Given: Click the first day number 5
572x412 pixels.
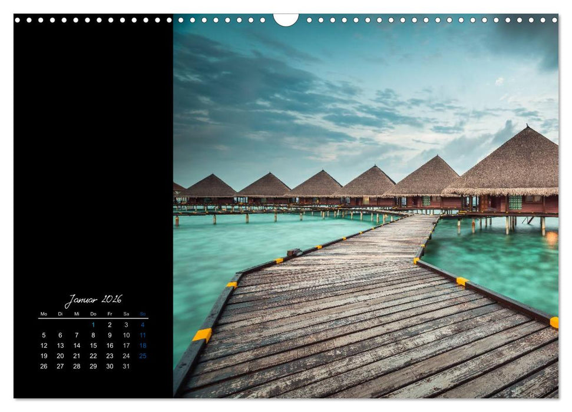Looking at the screenshot, I should [x=43, y=335].
